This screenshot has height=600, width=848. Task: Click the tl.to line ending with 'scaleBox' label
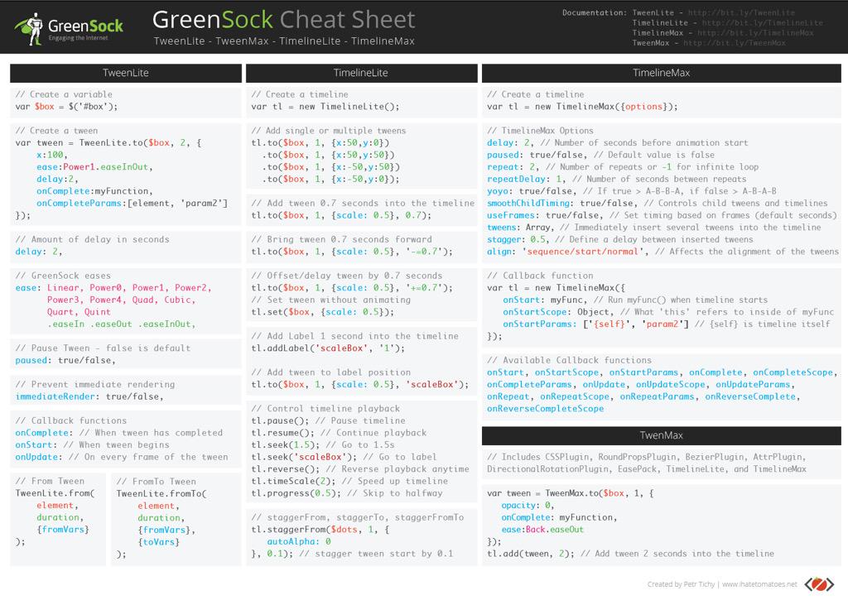click(359, 385)
